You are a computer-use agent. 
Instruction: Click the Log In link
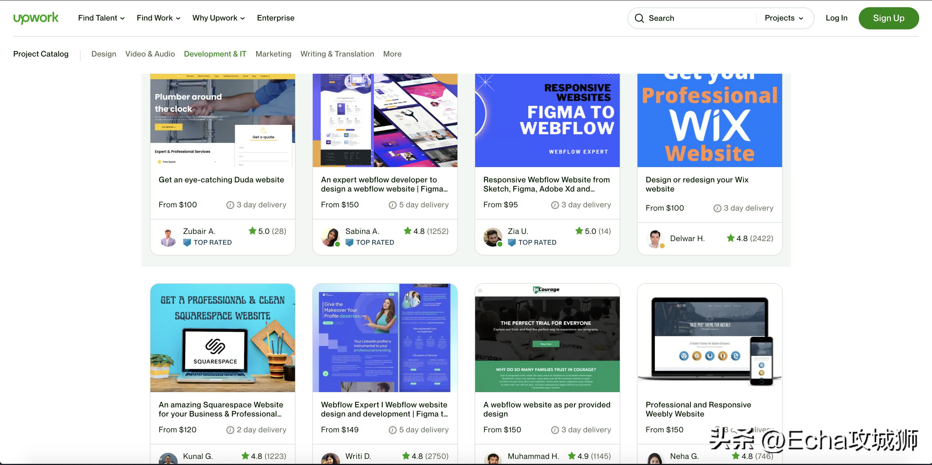pyautogui.click(x=836, y=18)
